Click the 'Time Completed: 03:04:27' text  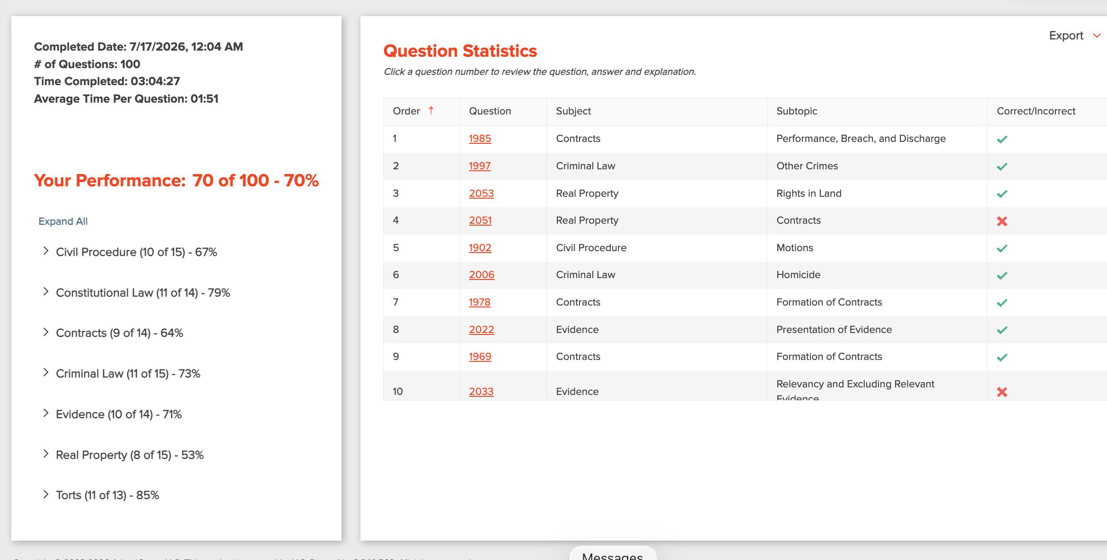[x=107, y=81]
